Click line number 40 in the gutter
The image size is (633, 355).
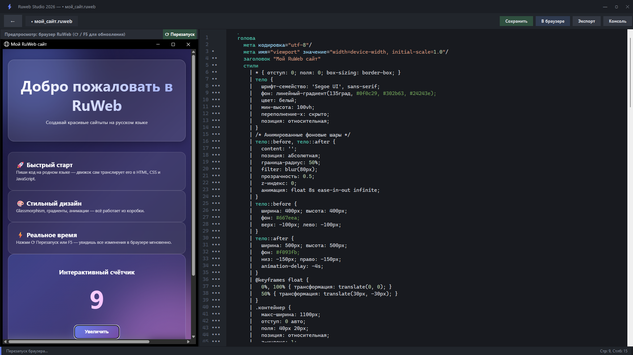coord(206,307)
